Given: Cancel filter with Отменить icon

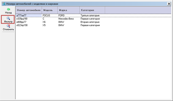Looking at the screenshot, I should [8, 26].
